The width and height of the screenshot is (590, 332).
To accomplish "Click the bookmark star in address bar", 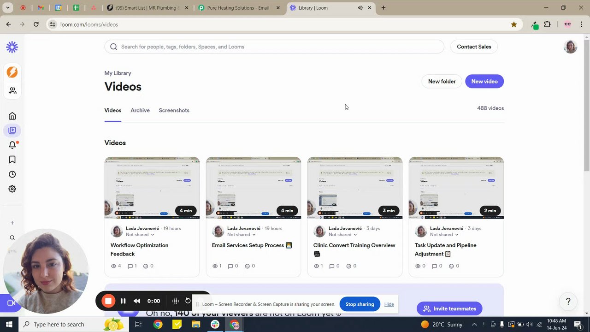I will click(x=514, y=24).
